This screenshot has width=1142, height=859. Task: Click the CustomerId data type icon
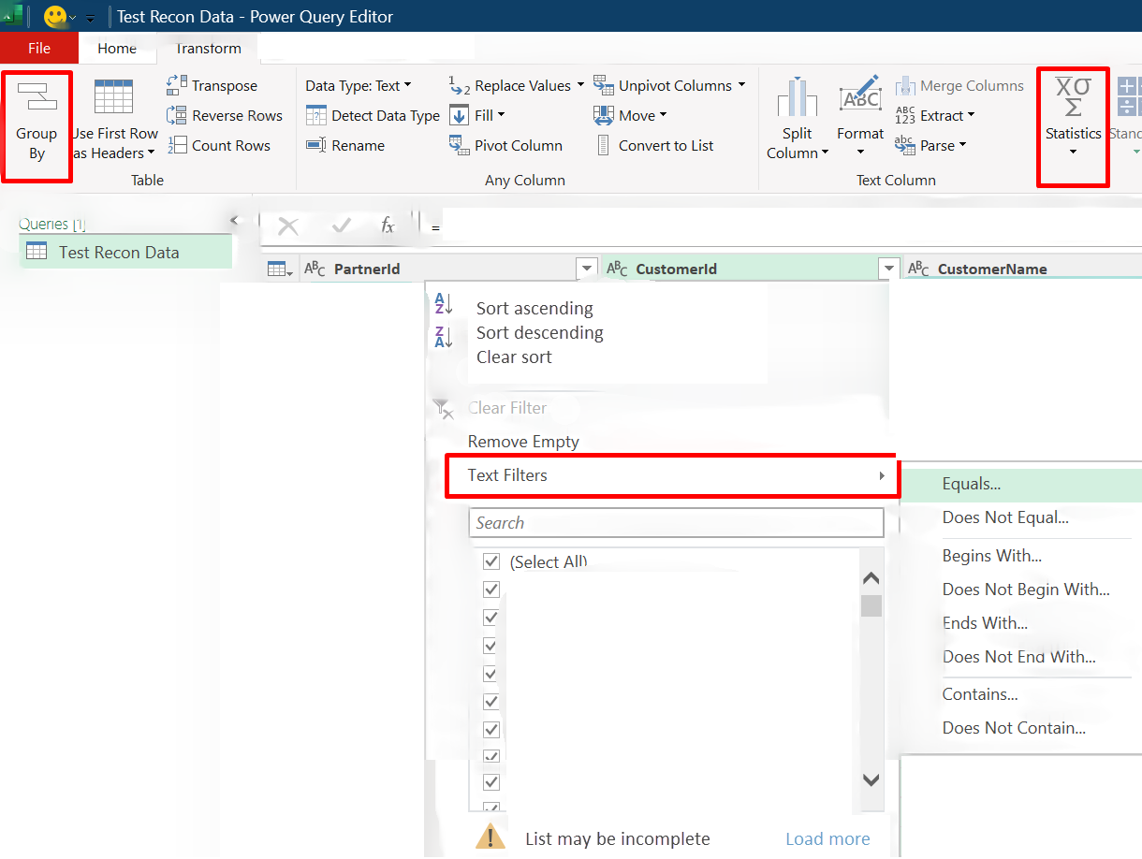617,269
